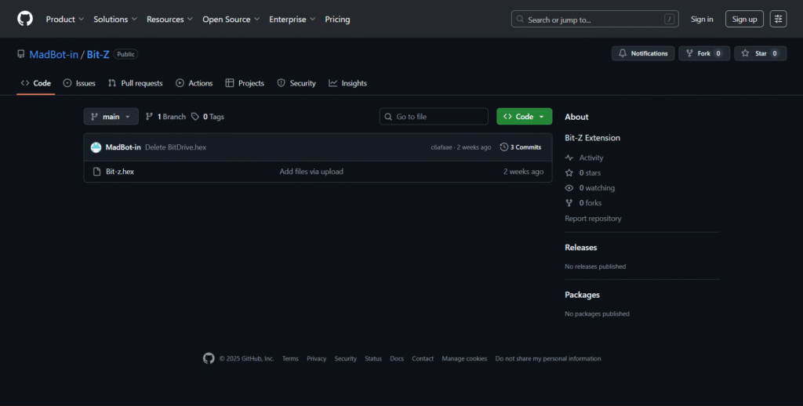Click the MadBot-in avatar in commit row
The image size is (803, 406).
[x=96, y=147]
